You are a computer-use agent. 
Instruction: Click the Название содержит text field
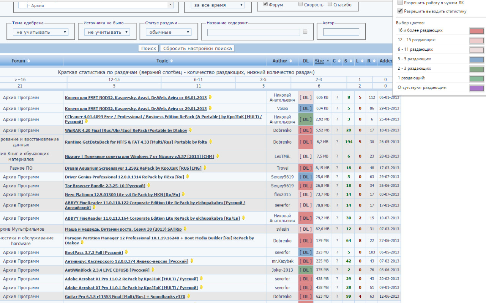coord(254,32)
